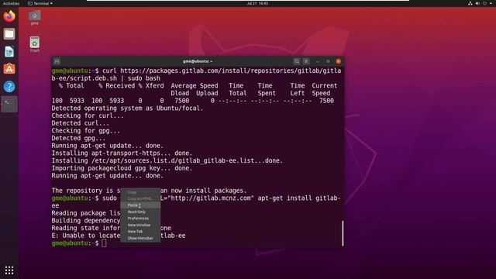Maximize the terminal window
Viewport: 496px width, 279px height.
328,61
